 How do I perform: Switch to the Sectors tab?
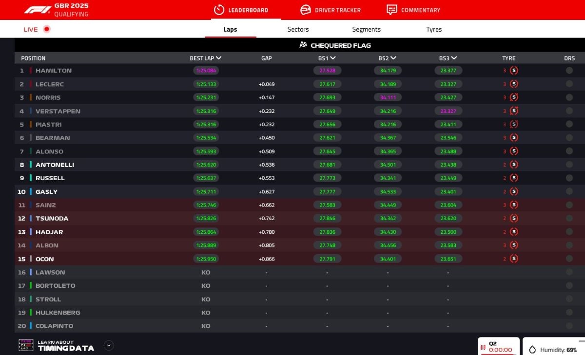(x=298, y=29)
